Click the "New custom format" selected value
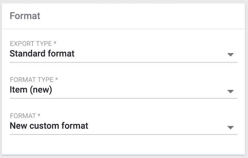The height and width of the screenshot is (158, 248). (x=49, y=126)
